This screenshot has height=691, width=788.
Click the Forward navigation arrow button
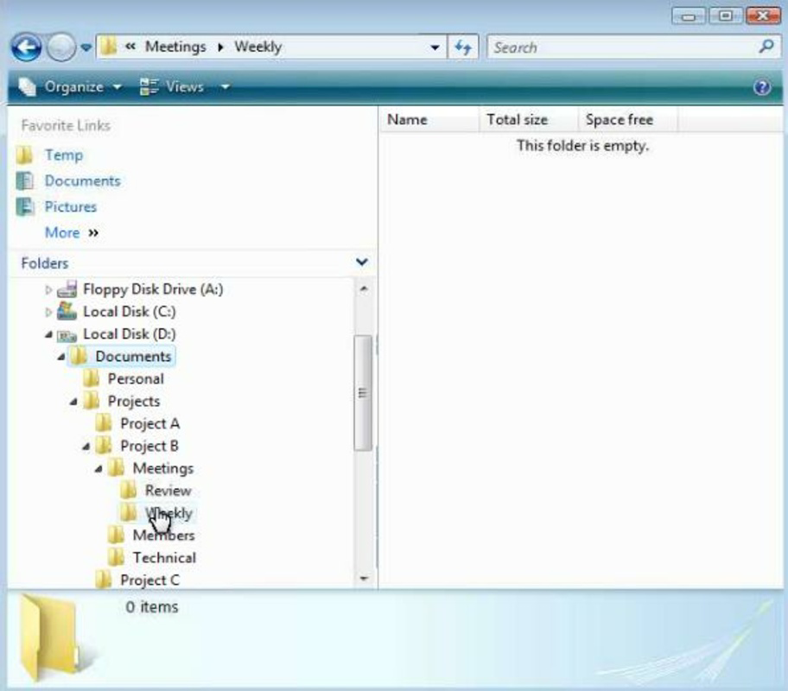coord(60,48)
